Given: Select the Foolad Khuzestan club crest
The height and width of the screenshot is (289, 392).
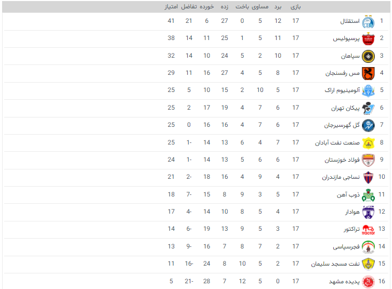Looking at the screenshot, I should point(368,160).
